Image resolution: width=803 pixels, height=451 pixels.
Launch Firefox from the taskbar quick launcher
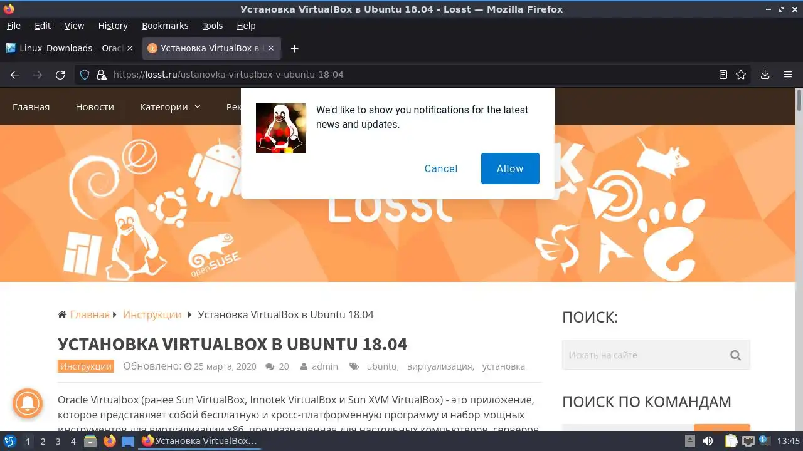pyautogui.click(x=109, y=442)
